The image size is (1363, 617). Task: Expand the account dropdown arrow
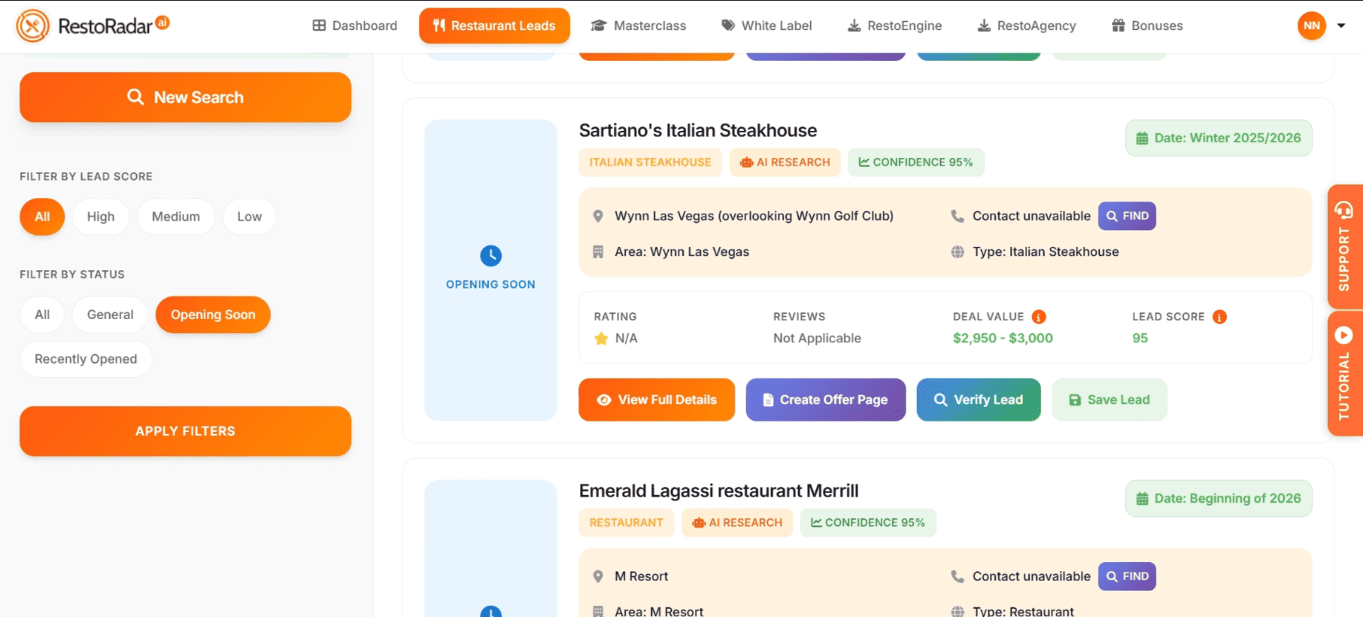pyautogui.click(x=1341, y=26)
